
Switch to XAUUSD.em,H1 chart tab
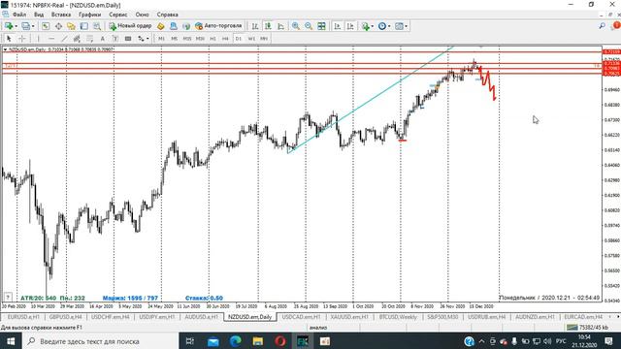pyautogui.click(x=349, y=317)
